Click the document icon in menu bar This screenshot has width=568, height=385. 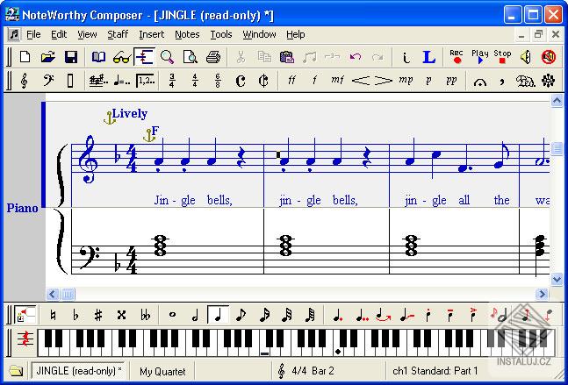tap(14, 34)
